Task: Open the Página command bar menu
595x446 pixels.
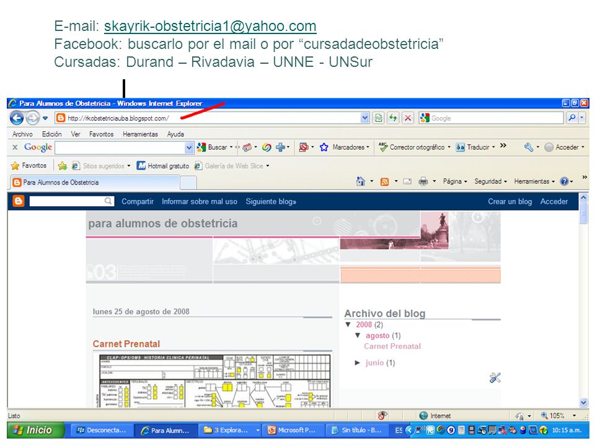Action: tap(455, 181)
